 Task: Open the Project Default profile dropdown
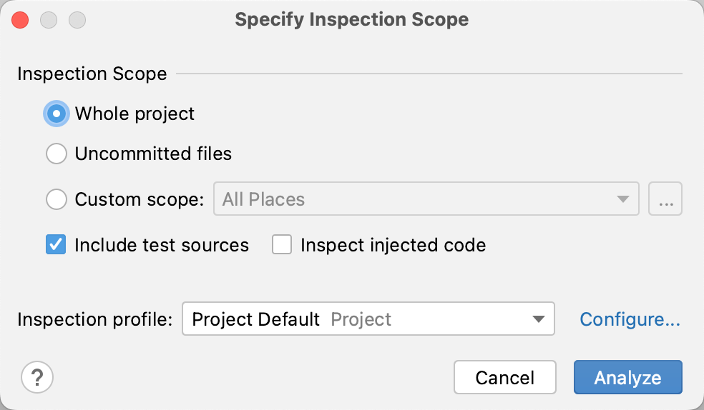pos(358,319)
